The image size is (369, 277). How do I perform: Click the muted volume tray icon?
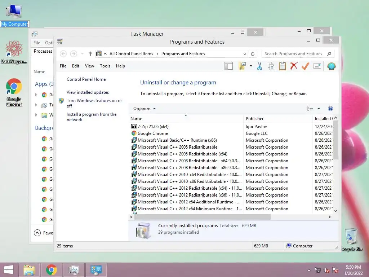point(326,270)
